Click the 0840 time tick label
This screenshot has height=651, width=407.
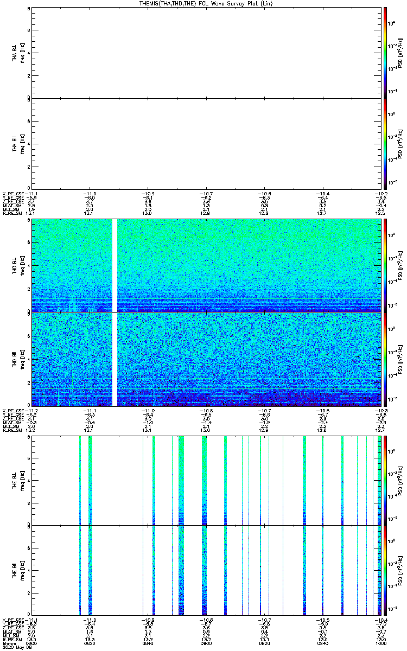pos(148,642)
